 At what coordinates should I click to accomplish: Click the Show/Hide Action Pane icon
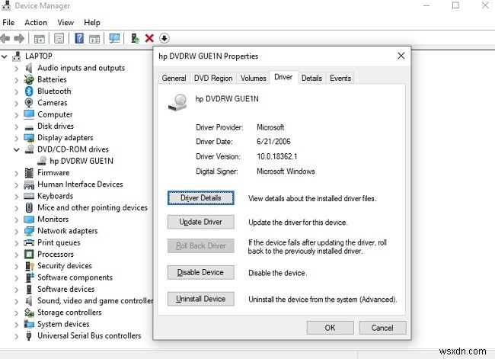click(x=94, y=39)
